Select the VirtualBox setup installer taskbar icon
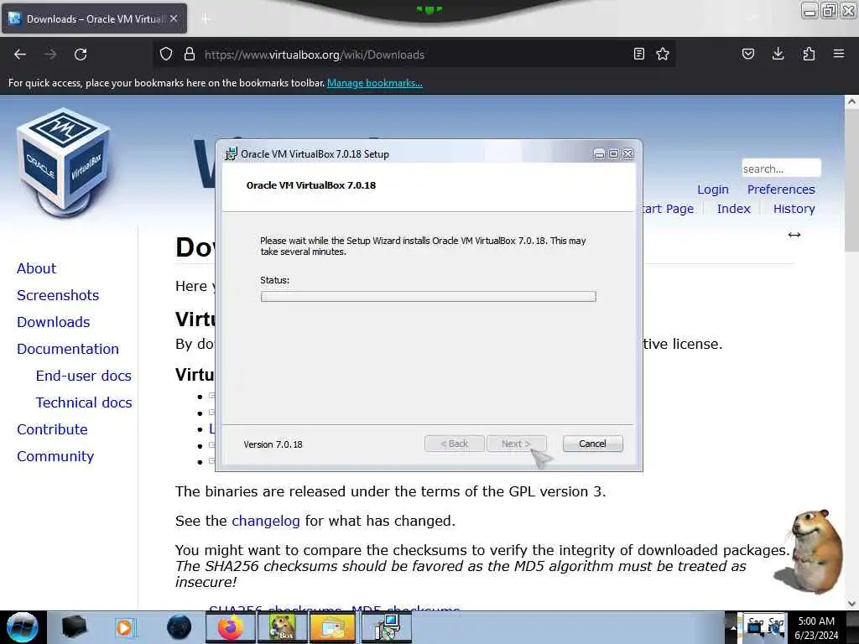This screenshot has height=644, width=859. (x=387, y=627)
